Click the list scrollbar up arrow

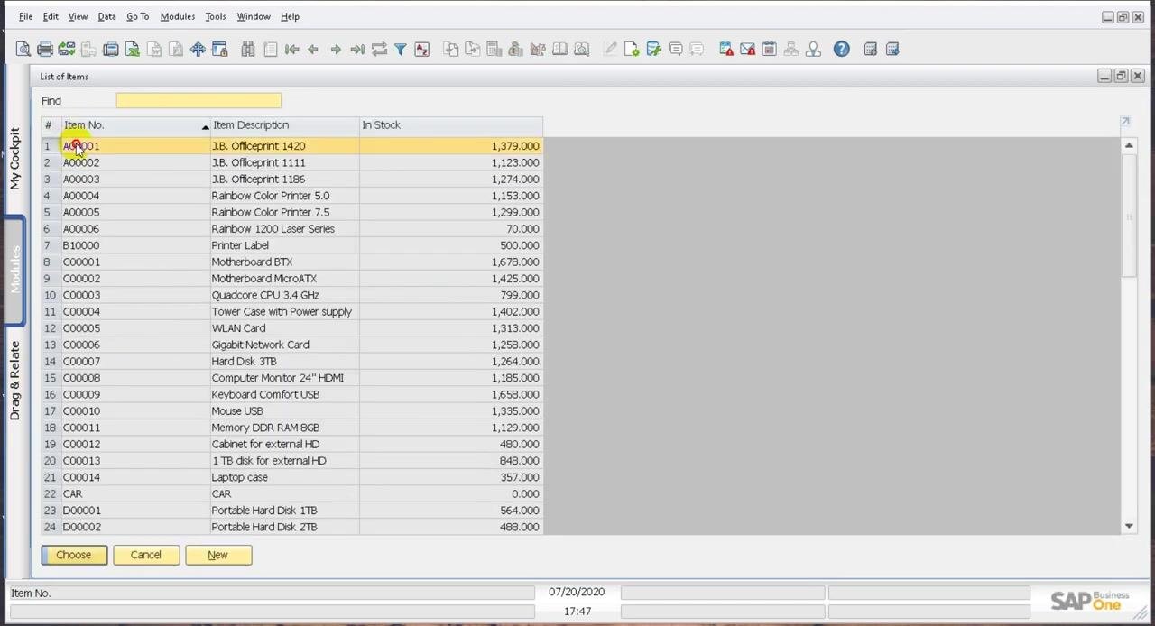click(1128, 145)
